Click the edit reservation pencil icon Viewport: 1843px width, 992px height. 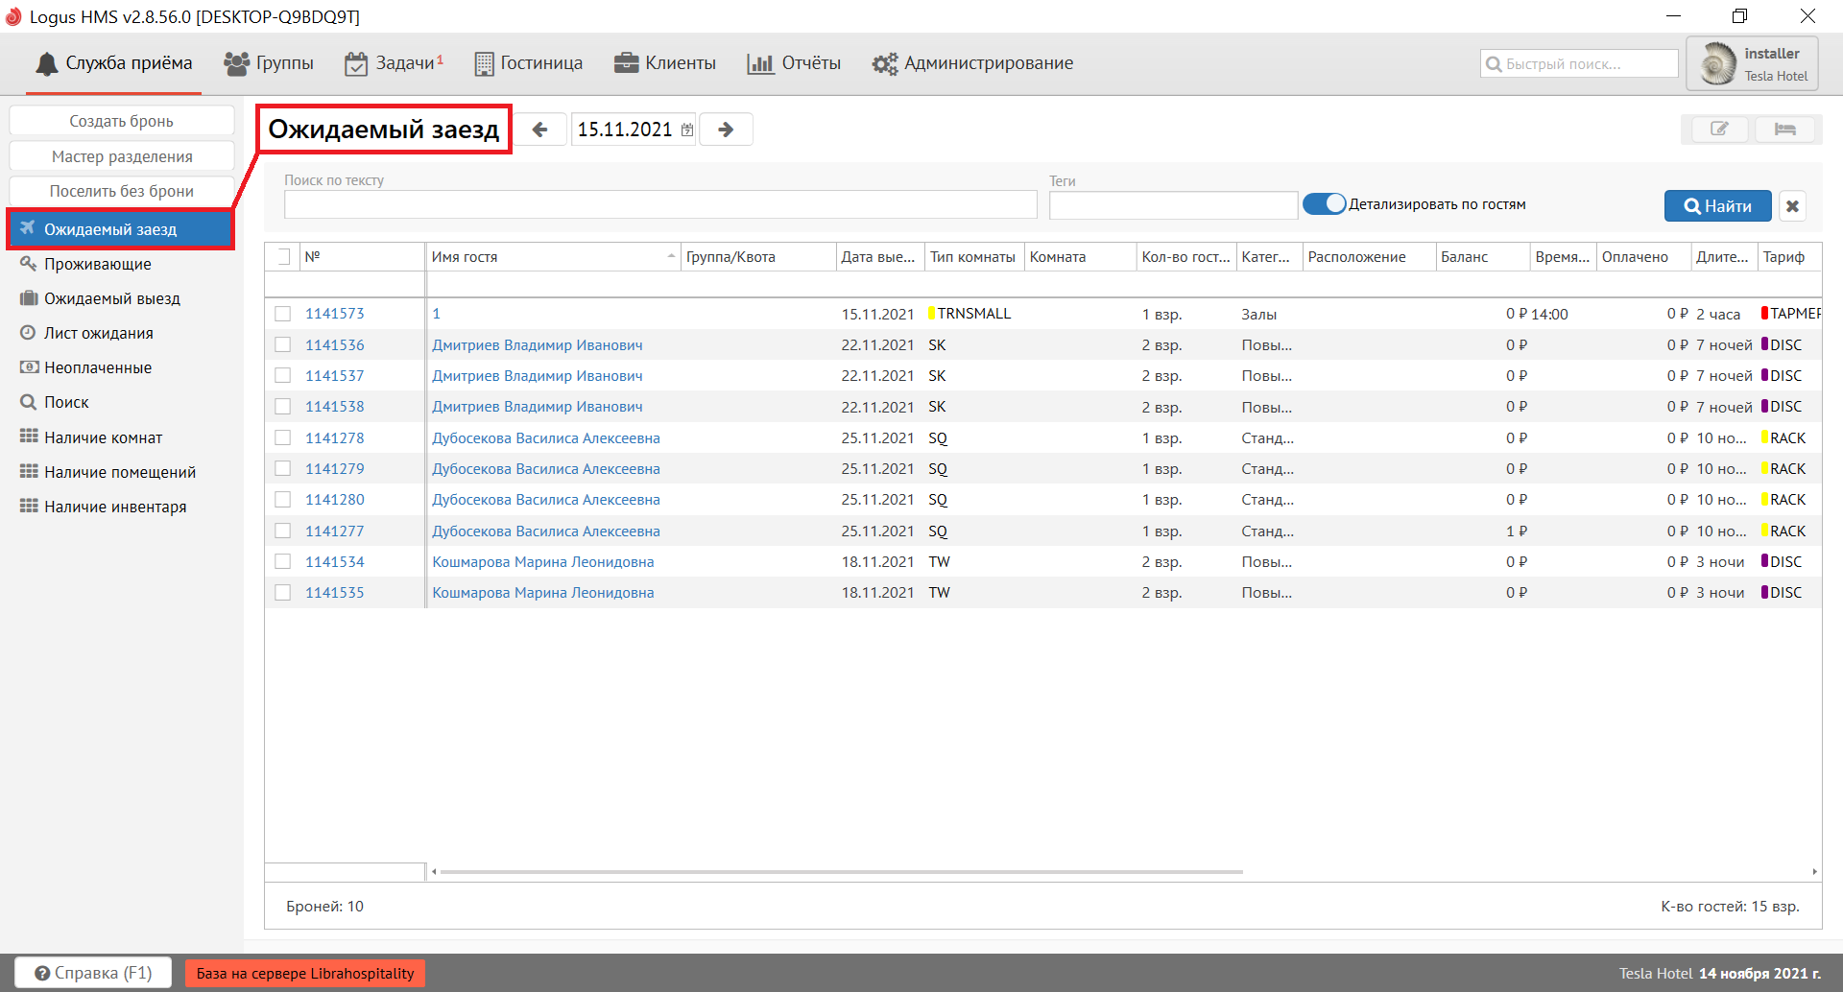(x=1718, y=130)
